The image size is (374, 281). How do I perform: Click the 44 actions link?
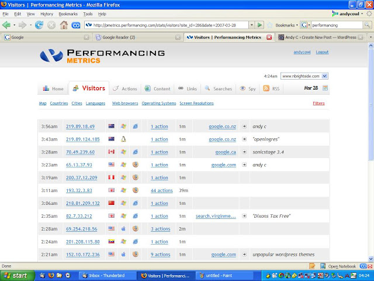pyautogui.click(x=161, y=190)
